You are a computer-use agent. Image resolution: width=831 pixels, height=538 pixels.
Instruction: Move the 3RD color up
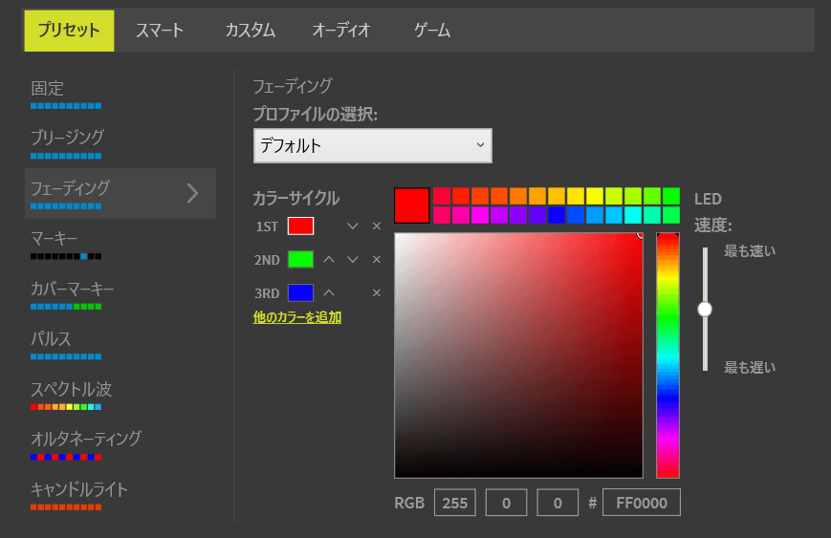(329, 292)
